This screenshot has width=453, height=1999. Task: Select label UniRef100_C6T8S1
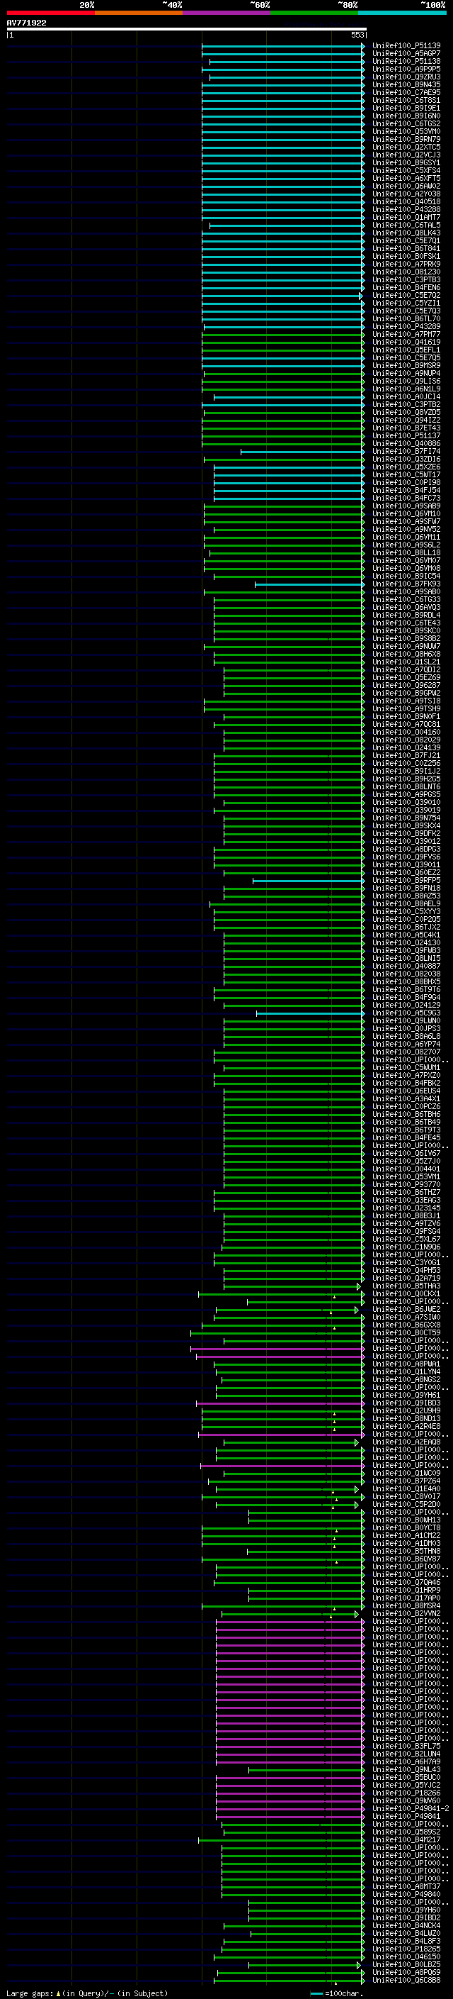point(406,100)
